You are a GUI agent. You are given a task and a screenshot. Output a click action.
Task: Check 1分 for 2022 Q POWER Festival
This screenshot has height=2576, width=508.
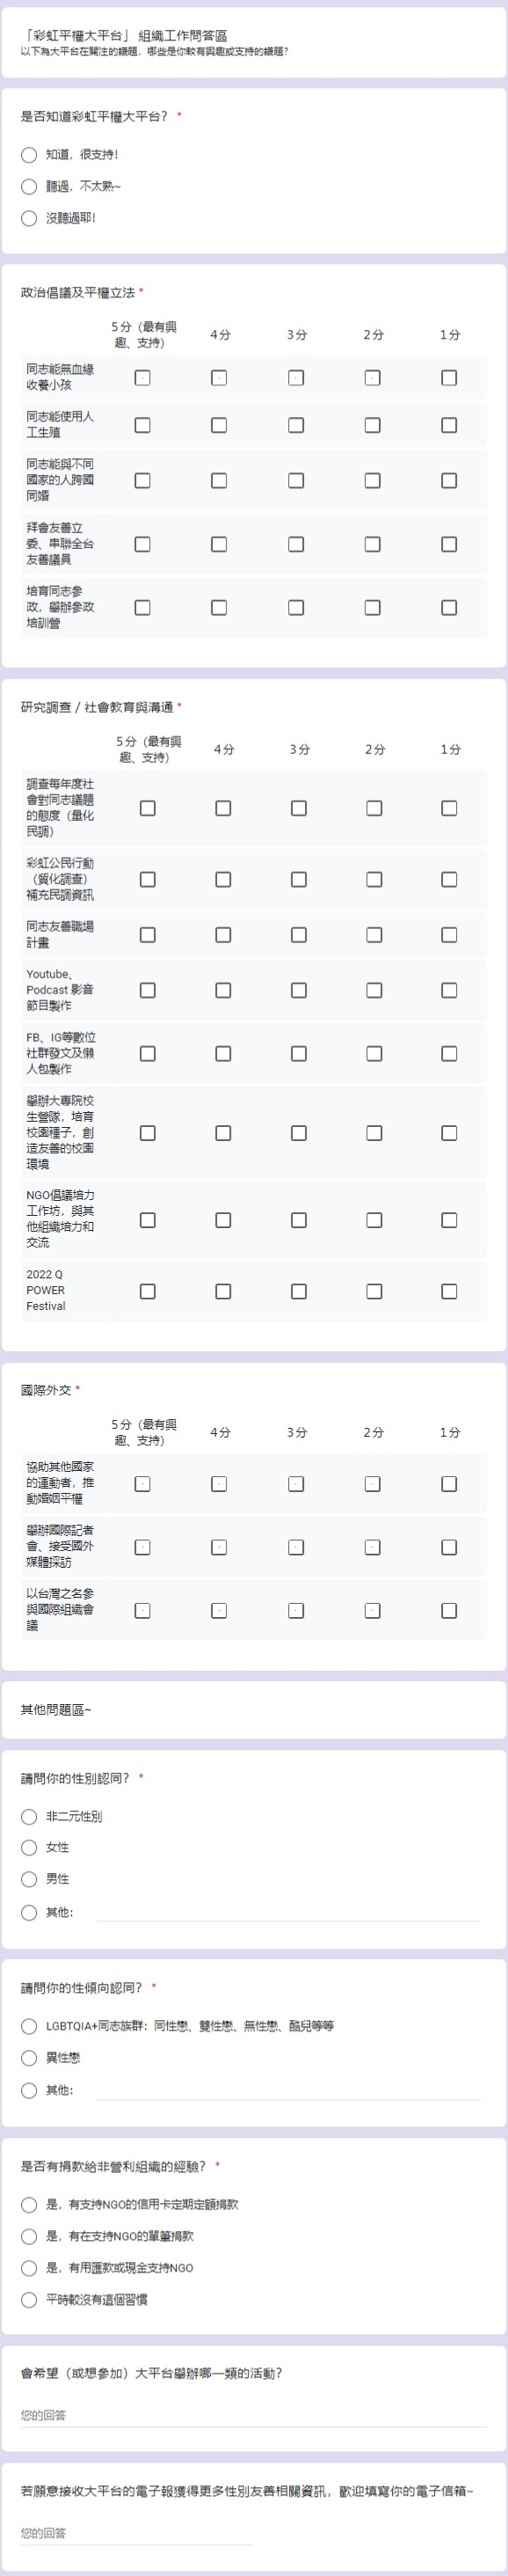(449, 1291)
